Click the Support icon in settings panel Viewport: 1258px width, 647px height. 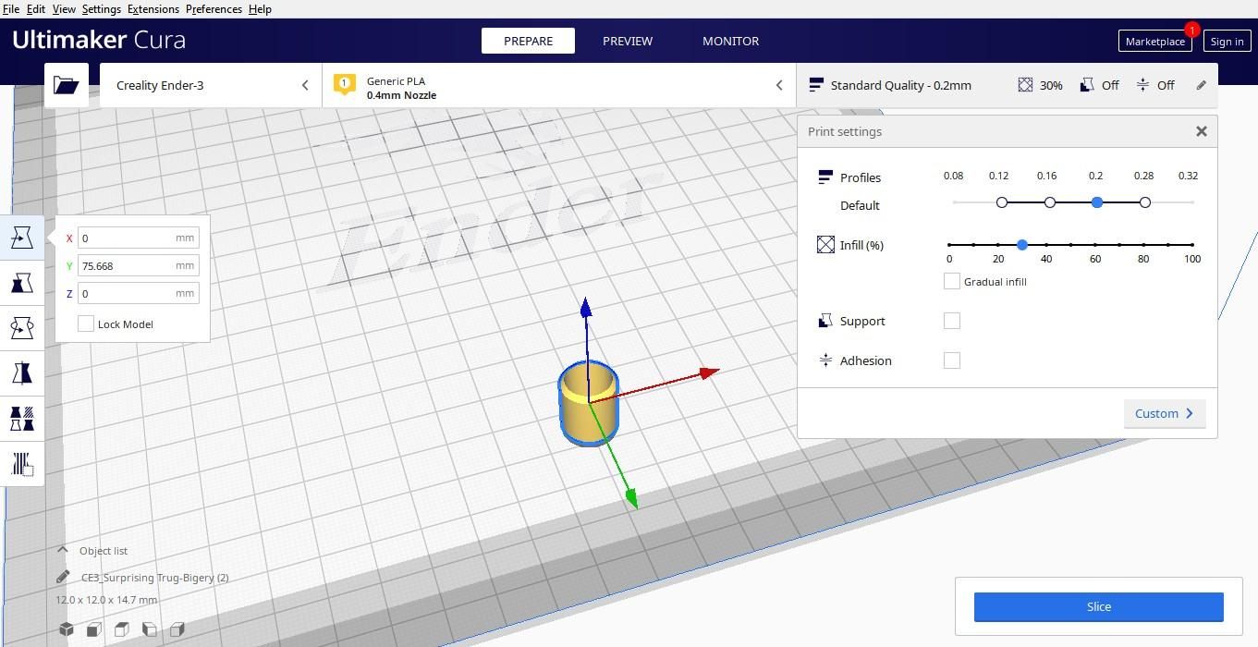click(x=825, y=321)
